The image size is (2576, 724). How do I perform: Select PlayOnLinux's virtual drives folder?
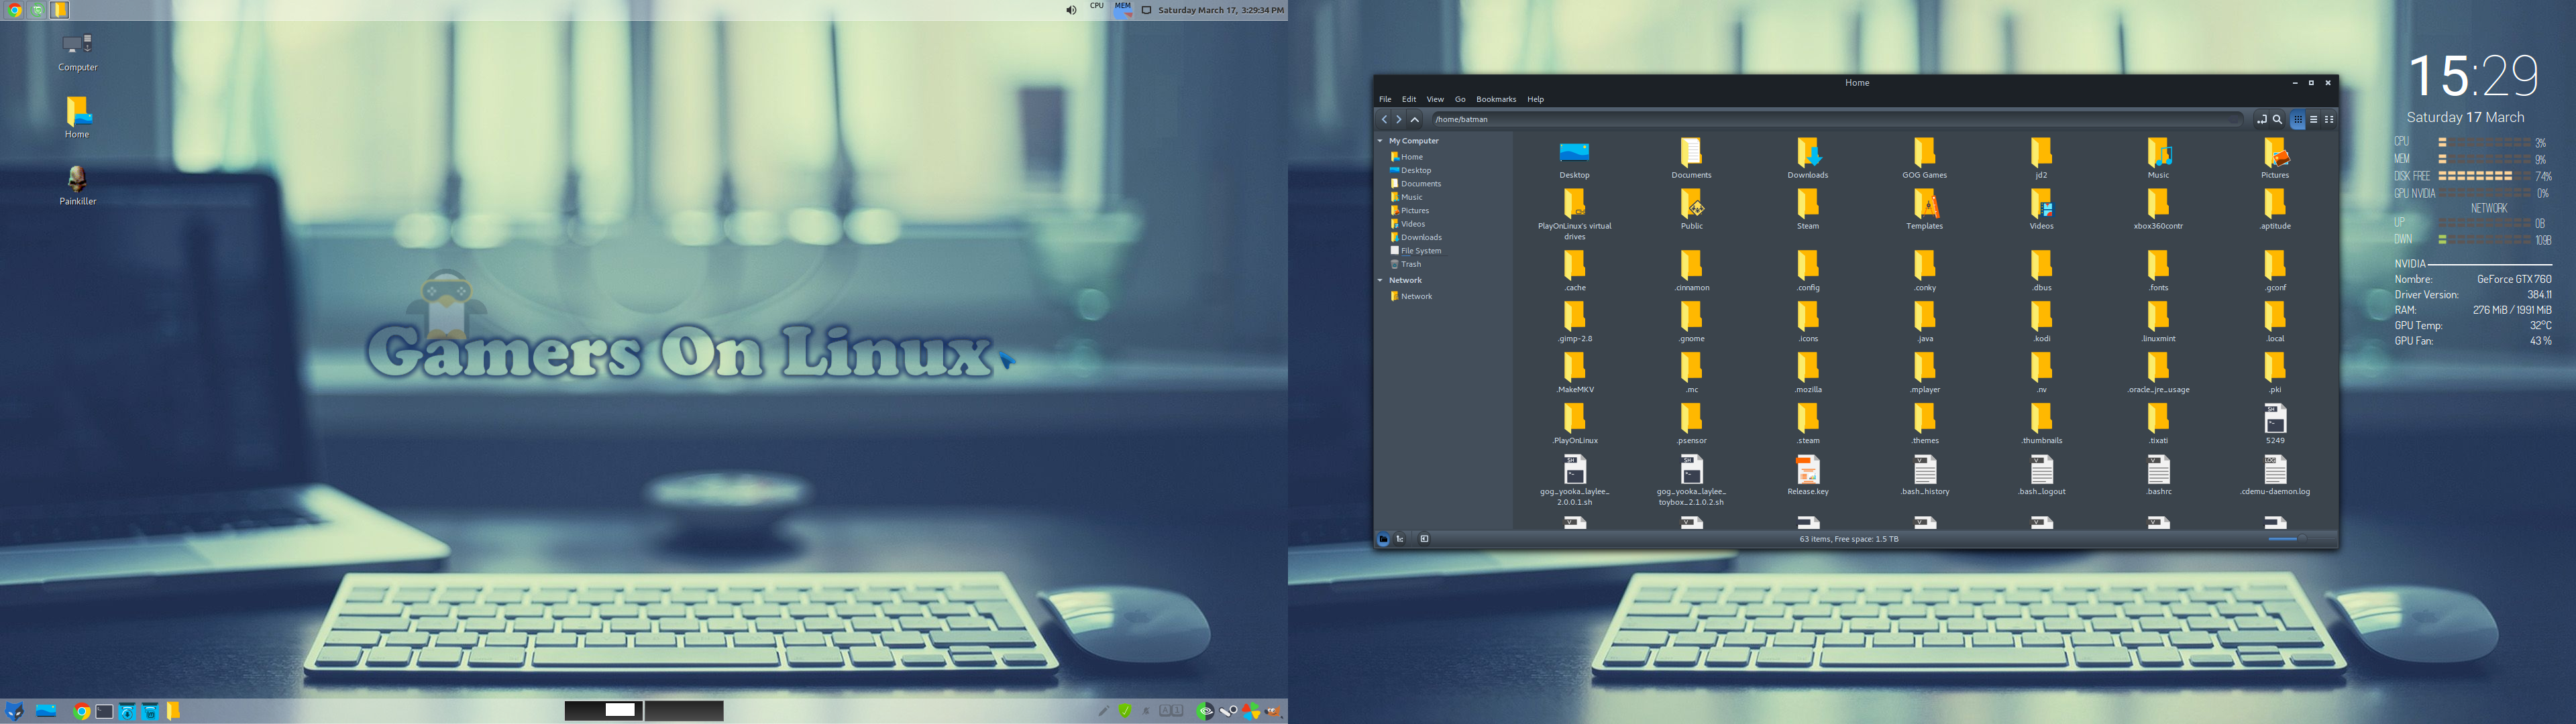pos(1574,215)
